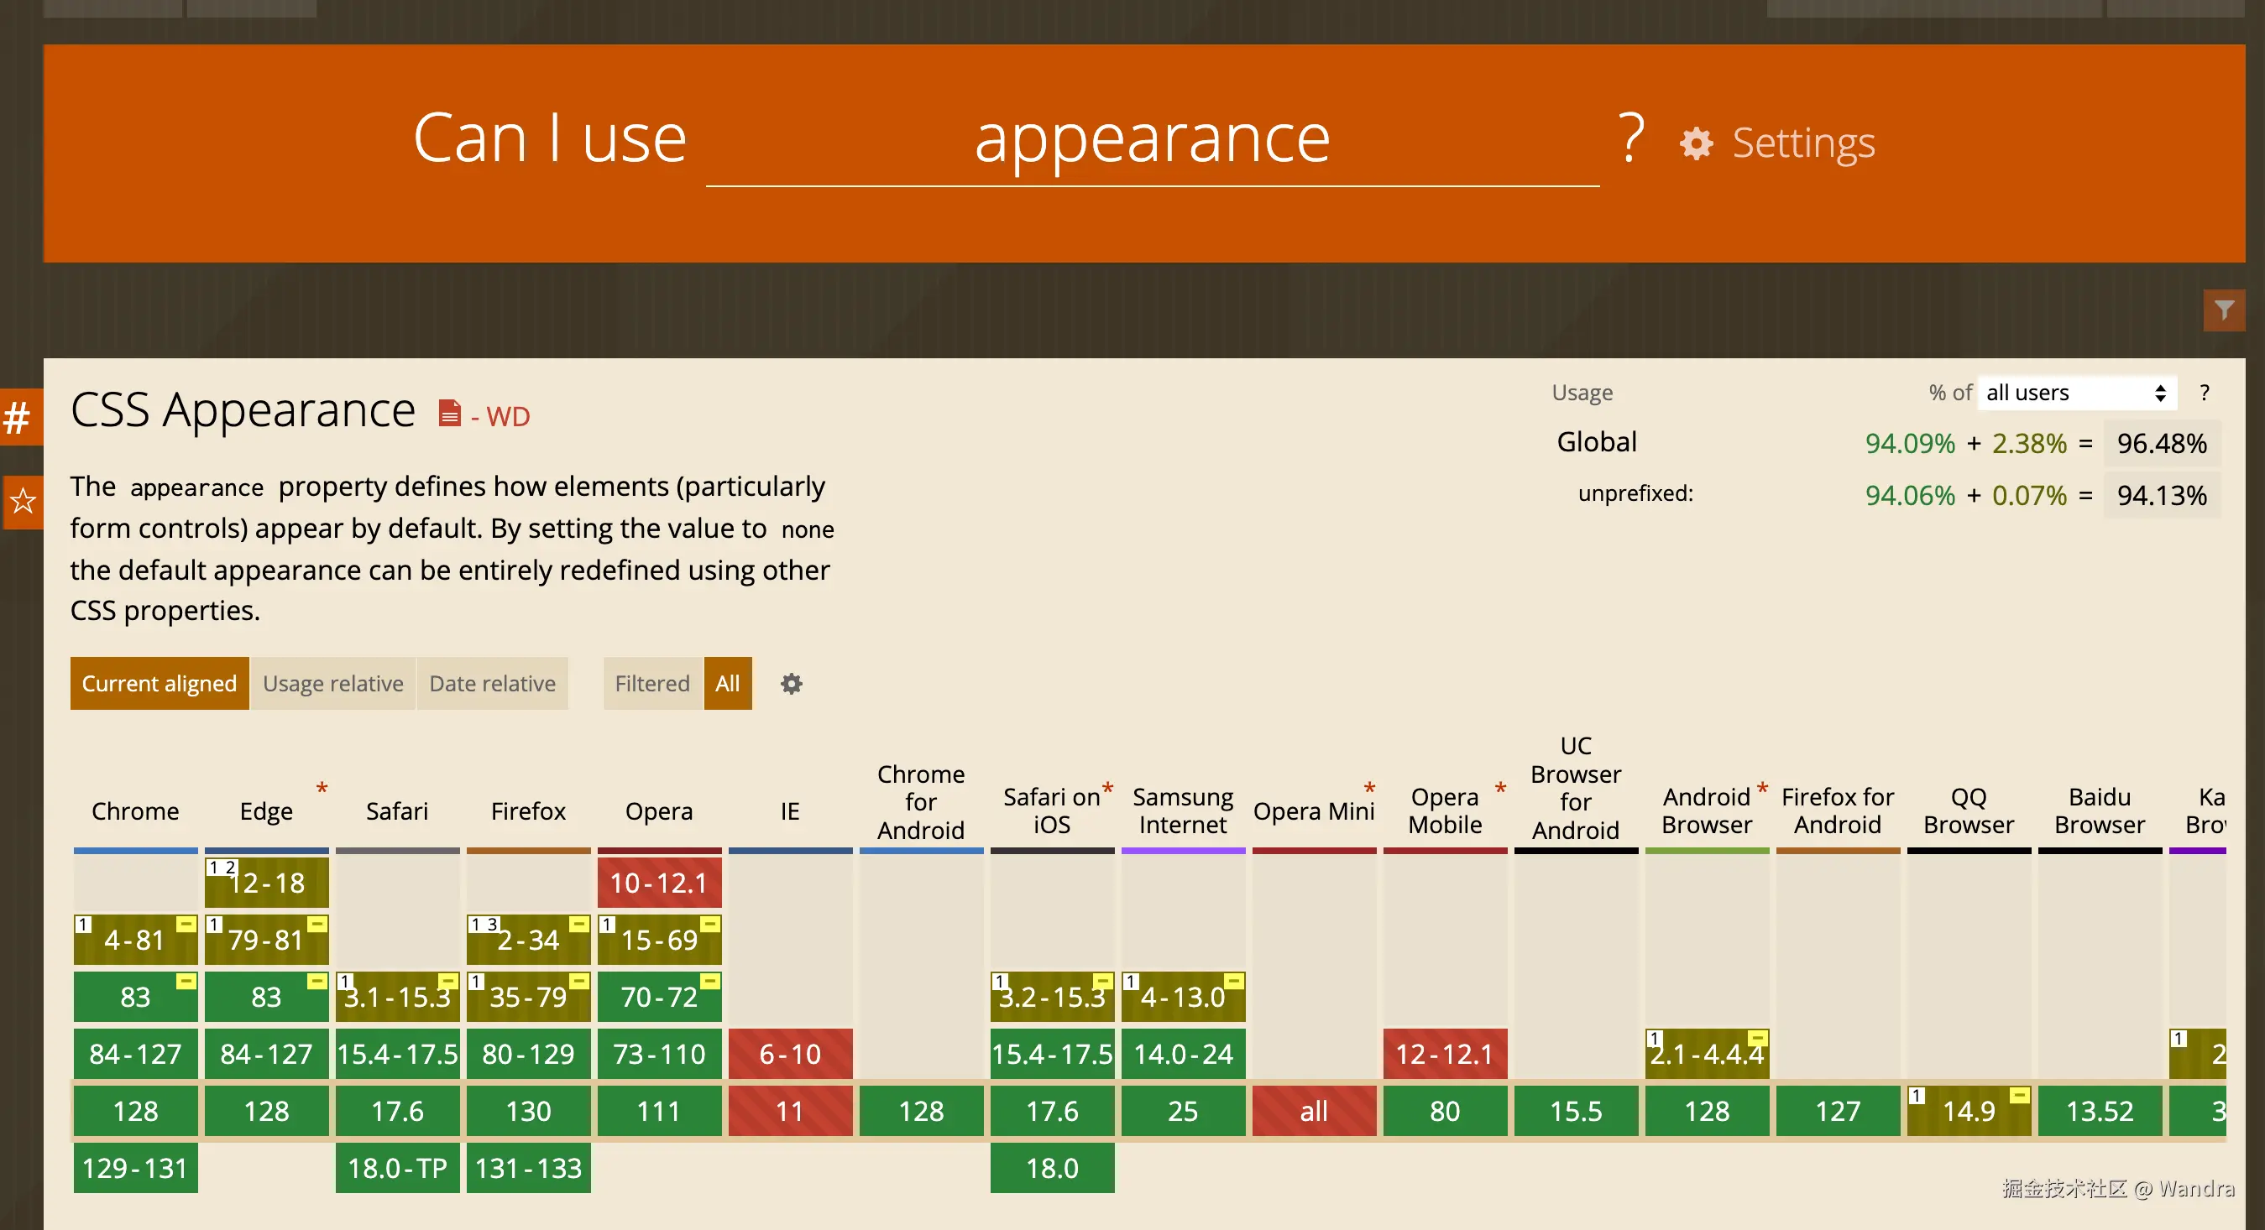Image resolution: width=2265 pixels, height=1230 pixels.
Task: Open the WD spec document icon
Action: coord(449,413)
